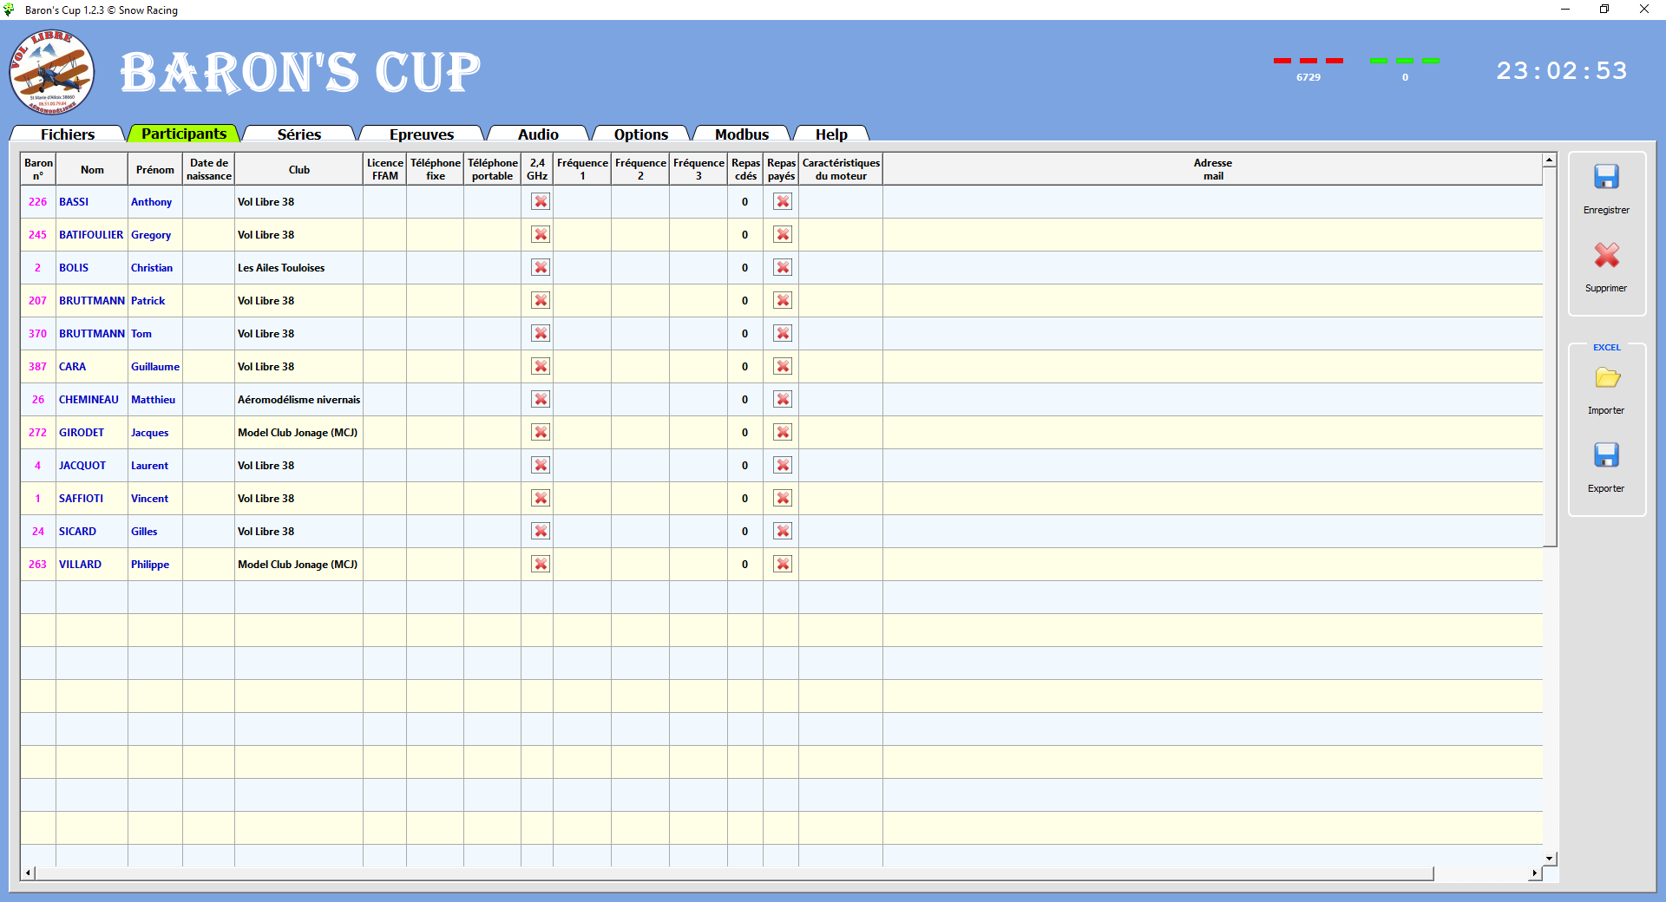Viewport: 1666px width, 902px height.
Task: Toggle 2,4 GHz checkbox for BASSI
Action: [x=541, y=202]
